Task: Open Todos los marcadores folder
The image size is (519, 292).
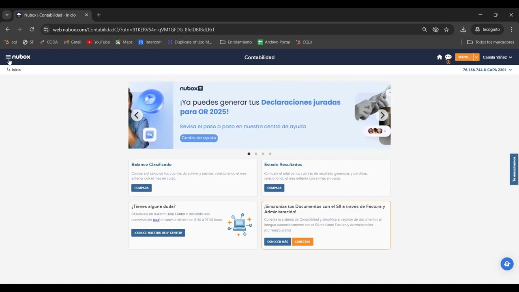Action: point(491,42)
